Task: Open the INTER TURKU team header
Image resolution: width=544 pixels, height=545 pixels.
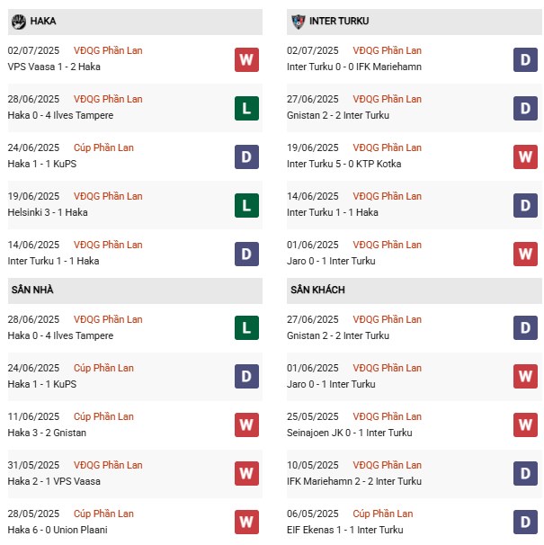Action: coord(339,21)
